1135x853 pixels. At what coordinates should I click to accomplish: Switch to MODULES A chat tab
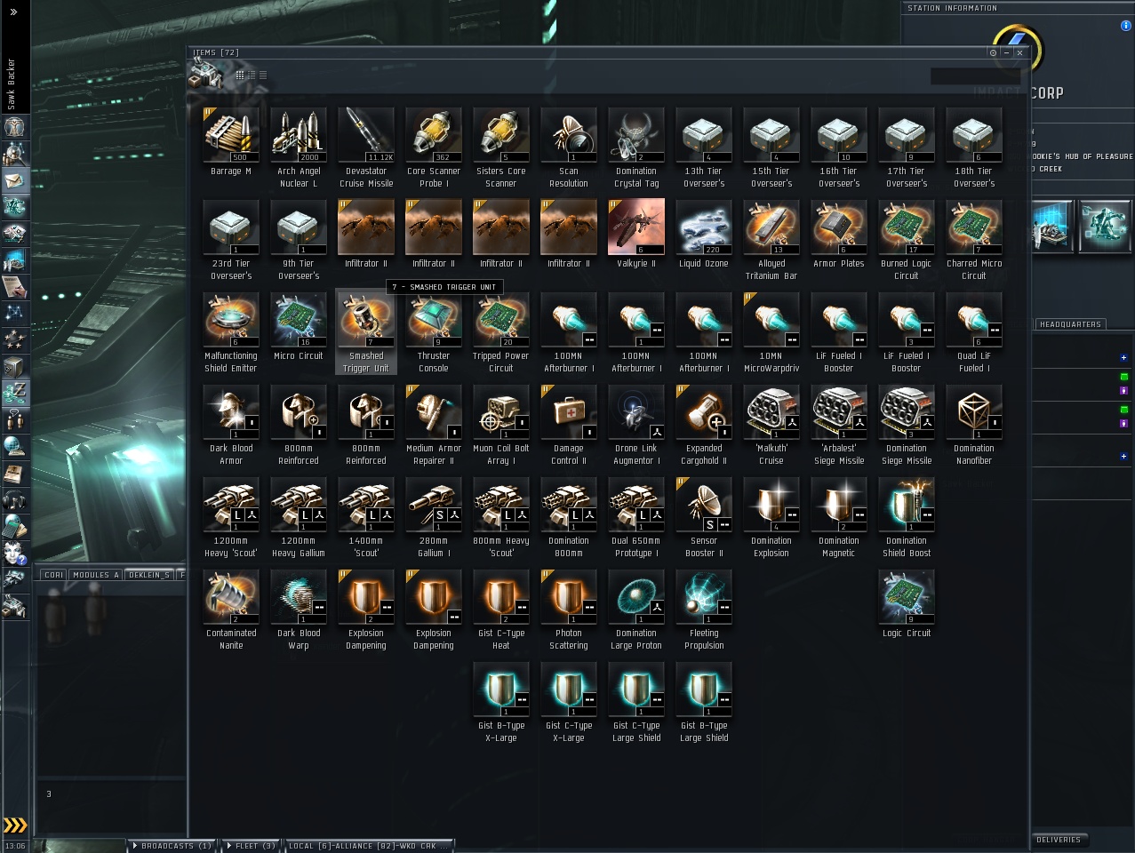pyautogui.click(x=96, y=575)
